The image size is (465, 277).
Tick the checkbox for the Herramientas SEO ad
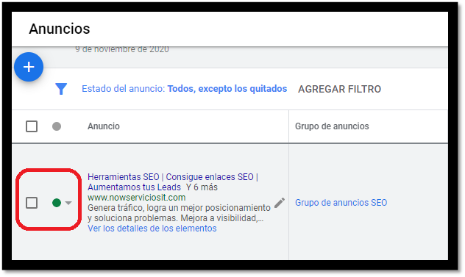point(32,203)
